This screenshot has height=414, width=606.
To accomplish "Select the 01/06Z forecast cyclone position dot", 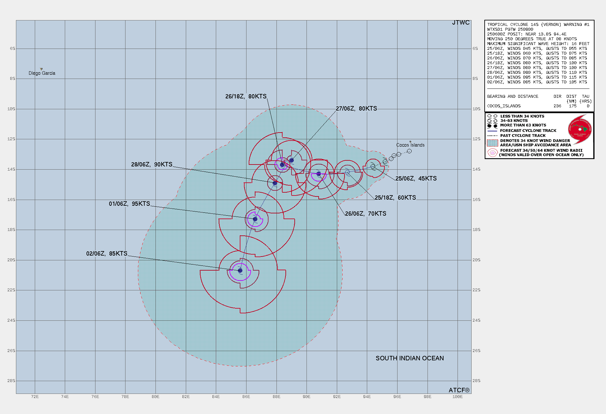I will click(x=255, y=219).
